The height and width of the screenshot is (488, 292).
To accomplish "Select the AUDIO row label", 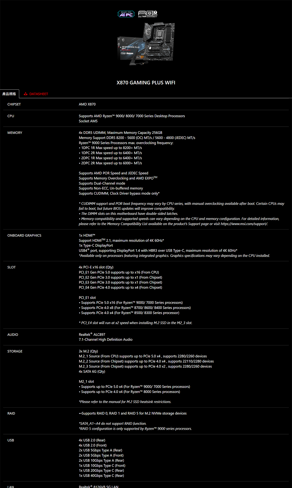I will pyautogui.click(x=13, y=334).
